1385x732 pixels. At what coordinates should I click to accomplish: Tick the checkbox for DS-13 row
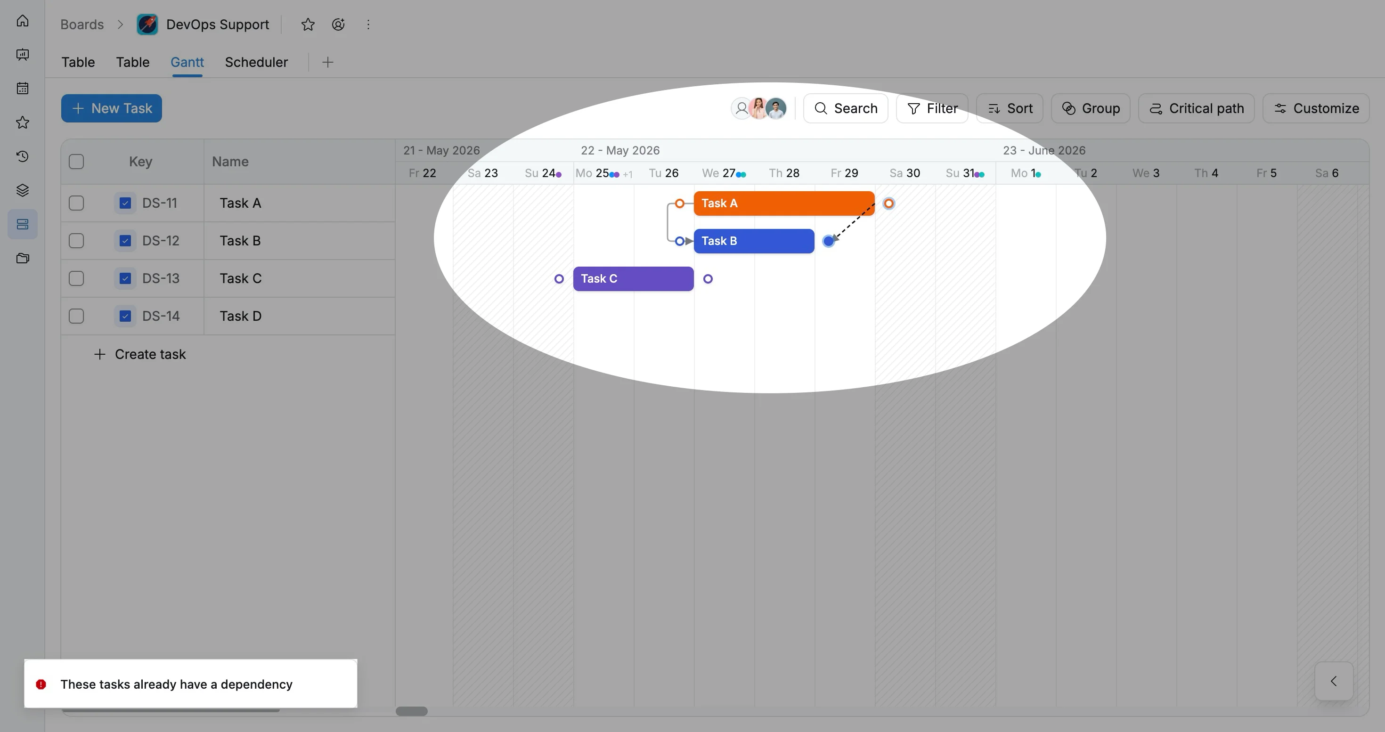click(76, 278)
